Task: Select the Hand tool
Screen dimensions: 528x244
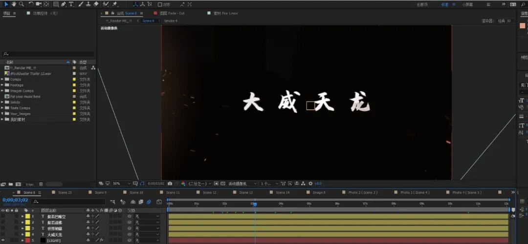Action: tap(14, 4)
